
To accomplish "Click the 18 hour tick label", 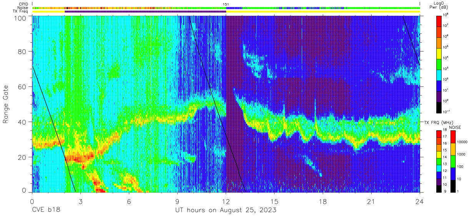I will pos(323,201).
